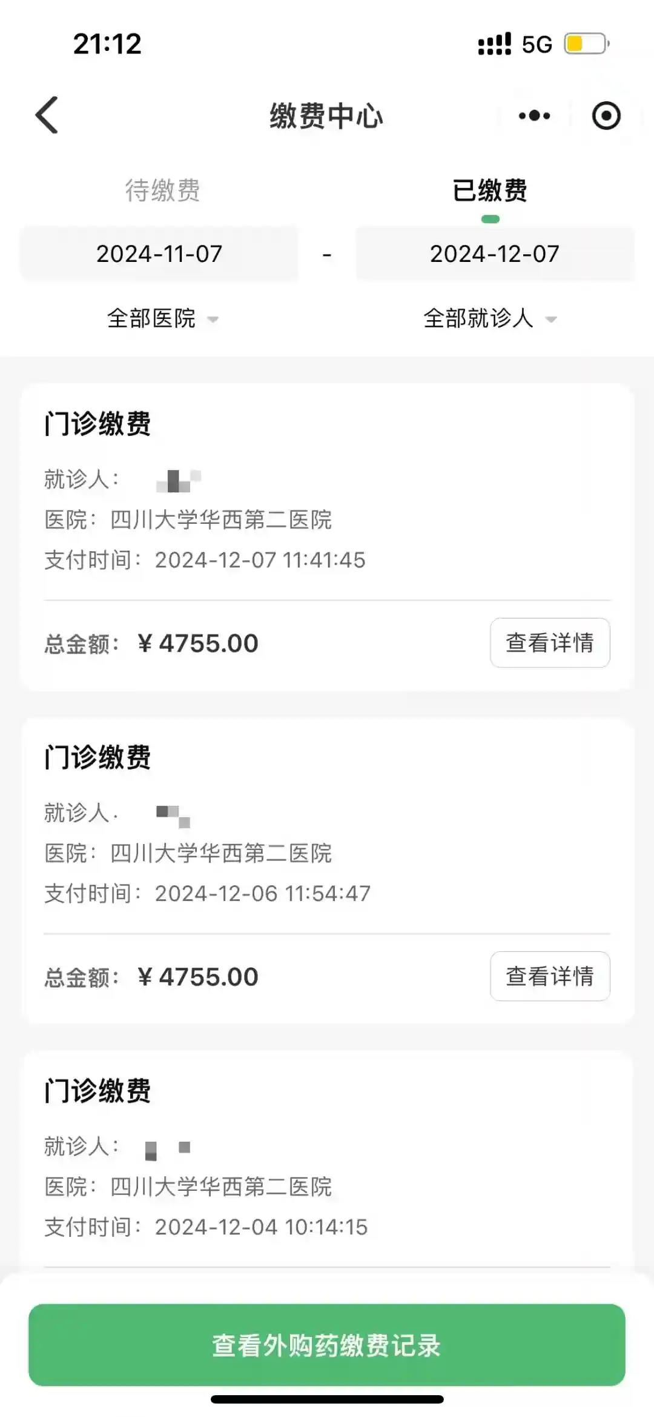Tap the clock time in status bar
The width and height of the screenshot is (654, 1417).
pyautogui.click(x=107, y=44)
